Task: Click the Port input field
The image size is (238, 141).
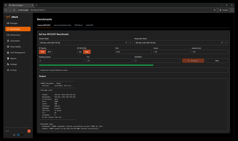Action: [133, 52]
